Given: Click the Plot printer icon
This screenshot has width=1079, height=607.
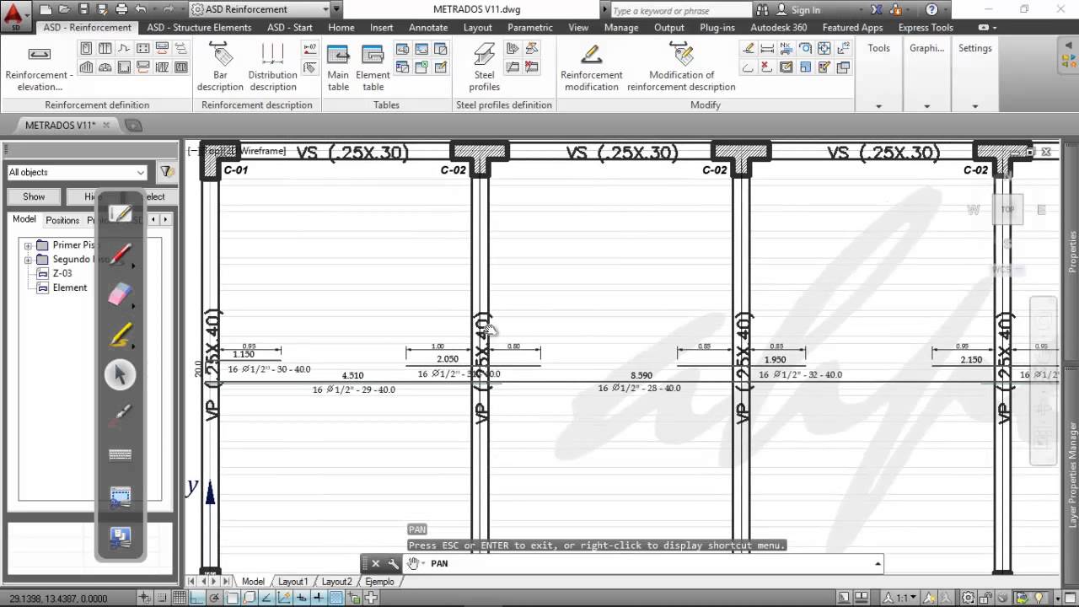Looking at the screenshot, I should [x=121, y=9].
